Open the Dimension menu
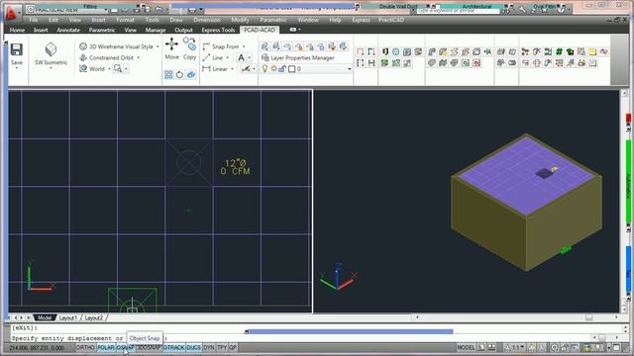 (207, 20)
